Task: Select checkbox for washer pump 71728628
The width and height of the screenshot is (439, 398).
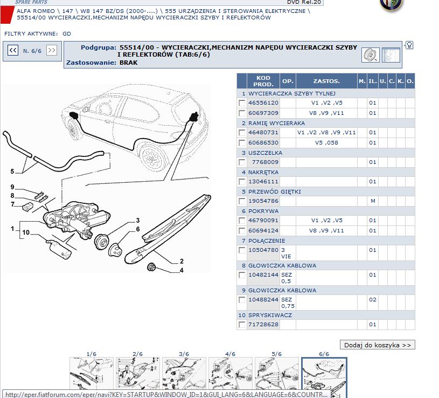Action: pos(242,325)
